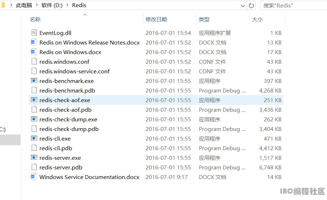
Task: Click the 397 KB size value
Action: pyautogui.click(x=273, y=81)
